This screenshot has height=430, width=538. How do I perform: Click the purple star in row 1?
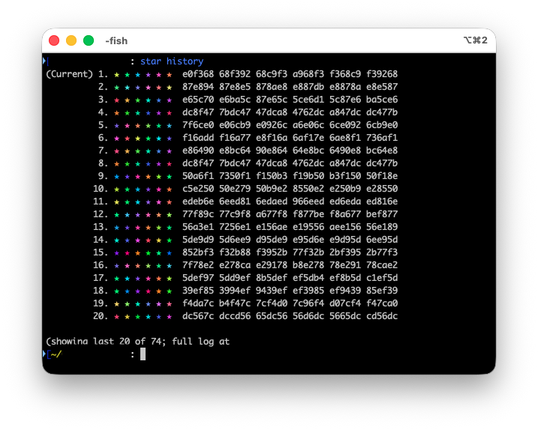(x=149, y=74)
